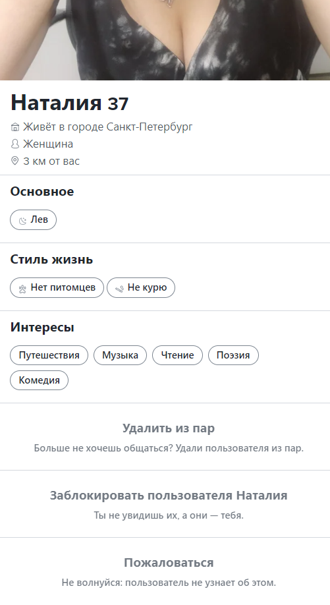This screenshot has width=330, height=605.
Task: Click the Живёт в городе Санкт-Петербург text
Action: pyautogui.click(x=107, y=127)
